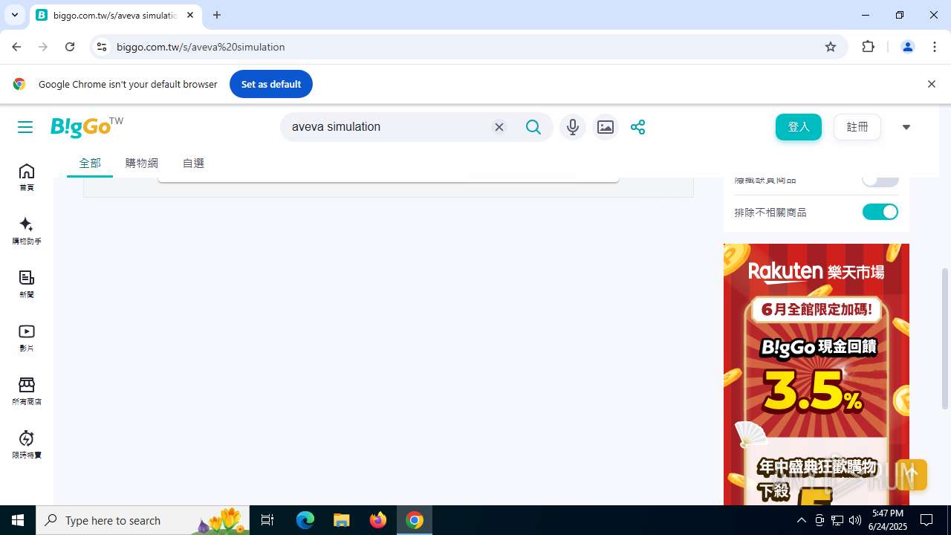Open Windows Start menu
951x535 pixels.
tap(18, 520)
